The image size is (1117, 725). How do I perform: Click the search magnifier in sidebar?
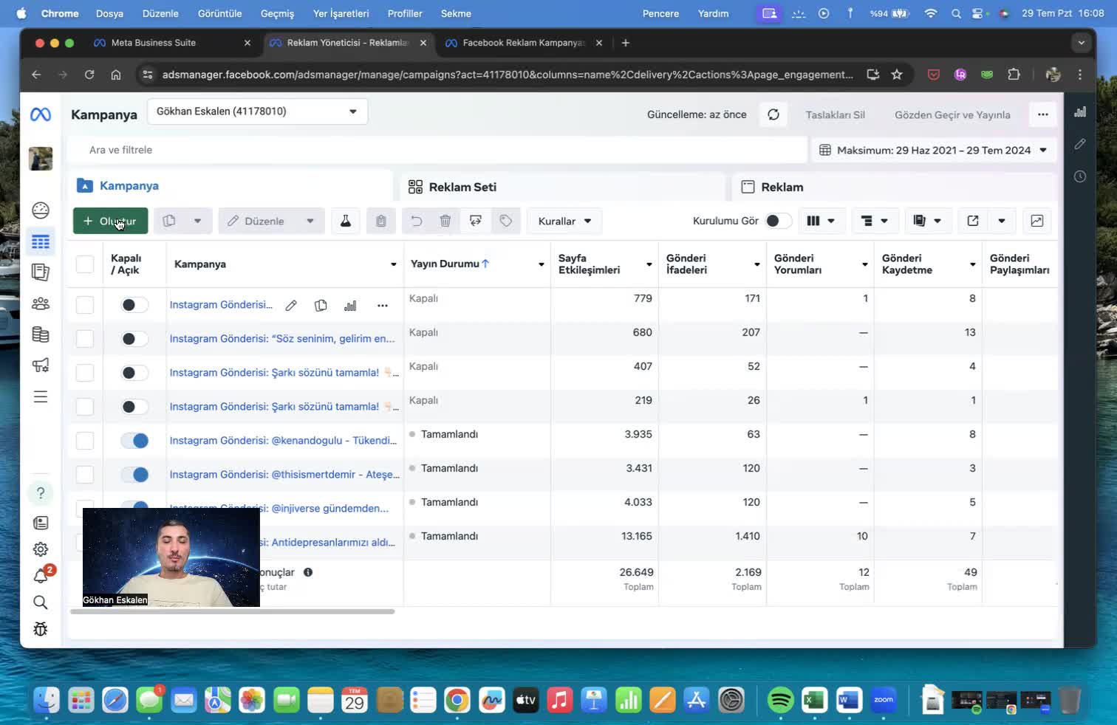pyautogui.click(x=41, y=602)
